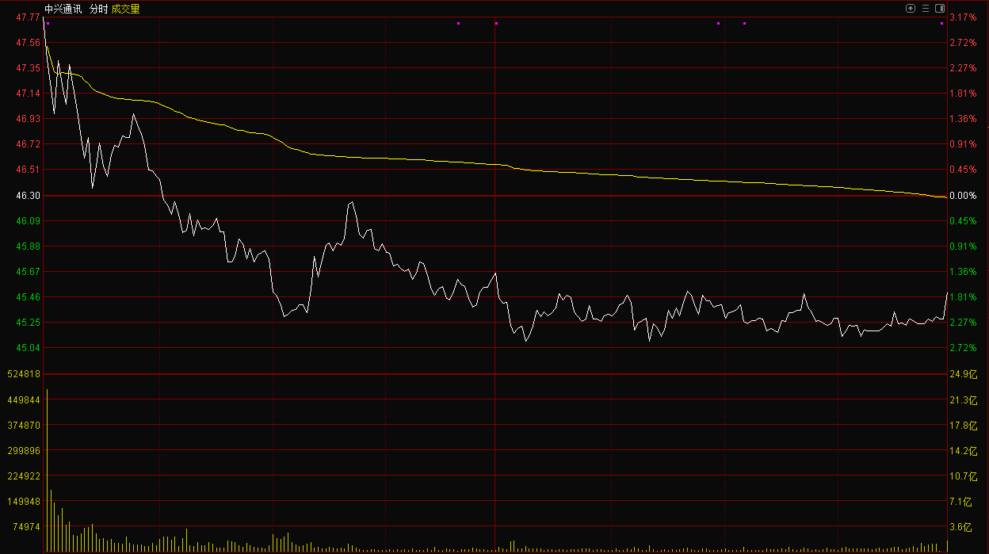Click the 24.9亿 turnover axis label

click(x=962, y=374)
